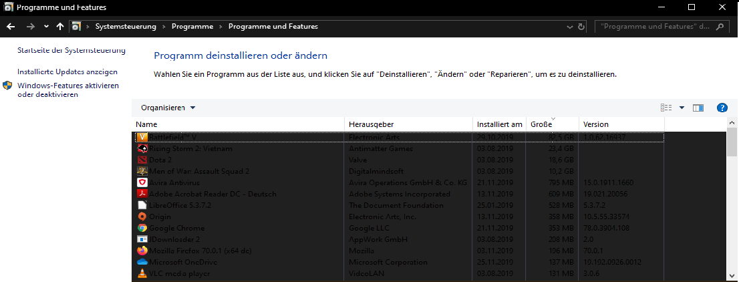
Task: Go up one level arrow
Action: (x=60, y=27)
